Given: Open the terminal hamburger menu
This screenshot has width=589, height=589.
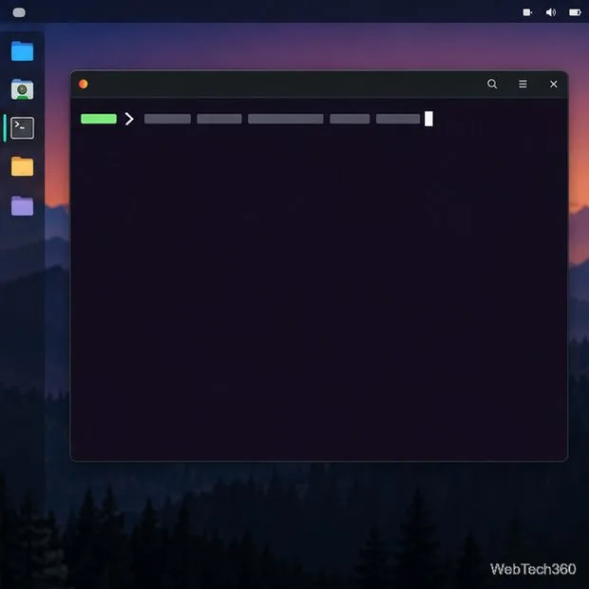Looking at the screenshot, I should pos(522,84).
